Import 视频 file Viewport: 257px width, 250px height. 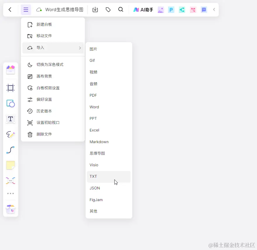click(109, 72)
